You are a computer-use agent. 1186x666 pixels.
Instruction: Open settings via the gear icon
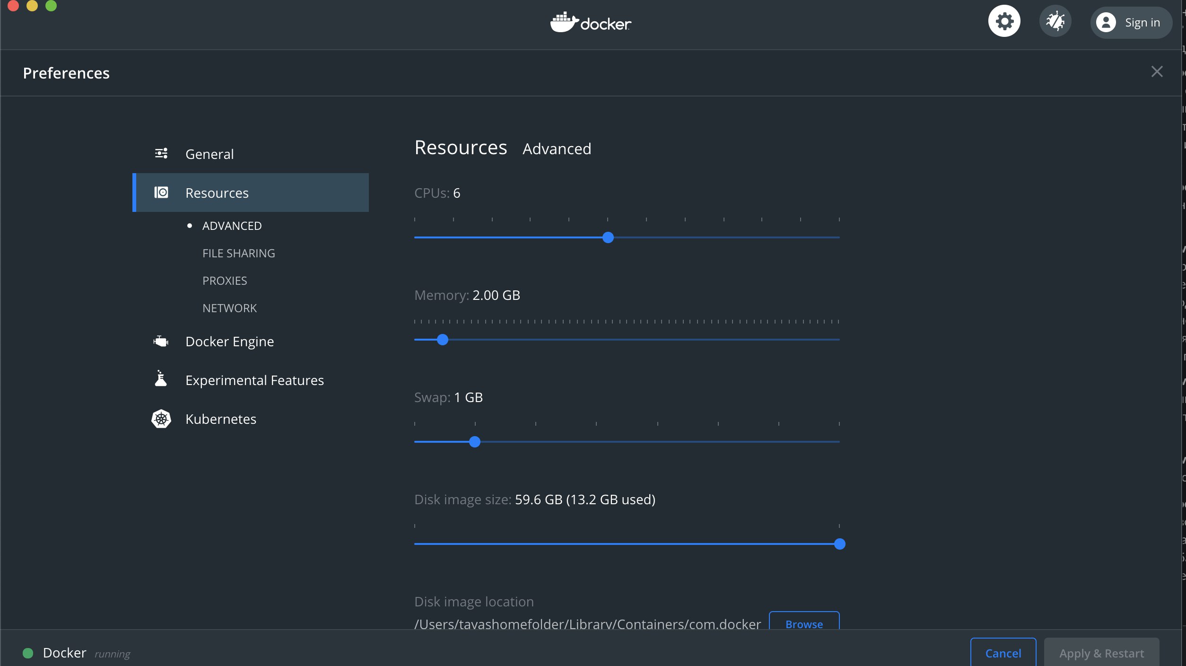[1004, 21]
